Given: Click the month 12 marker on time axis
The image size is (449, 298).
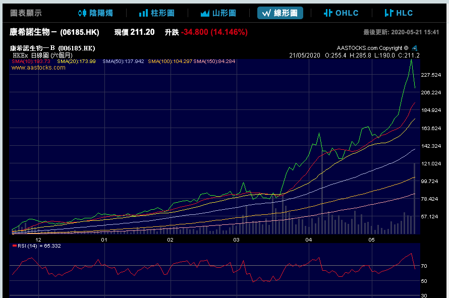Looking at the screenshot, I should coord(38,240).
